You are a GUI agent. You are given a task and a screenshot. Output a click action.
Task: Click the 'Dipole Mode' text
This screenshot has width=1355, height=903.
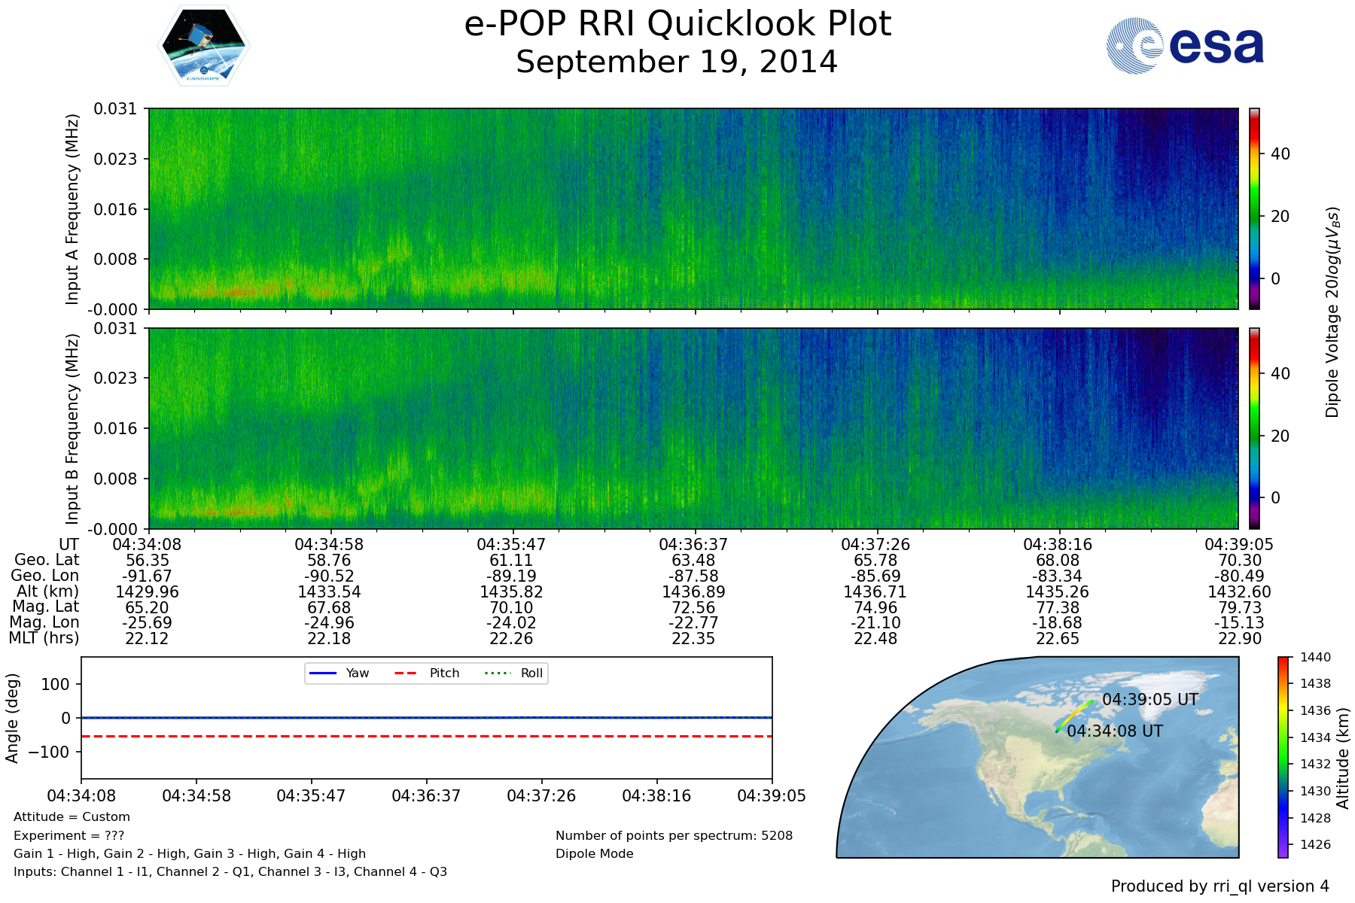594,853
